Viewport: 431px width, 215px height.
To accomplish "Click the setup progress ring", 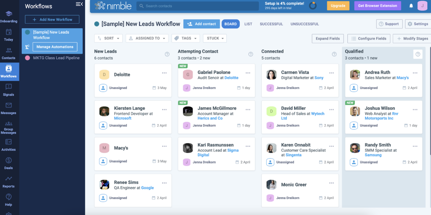I will click(x=313, y=6).
